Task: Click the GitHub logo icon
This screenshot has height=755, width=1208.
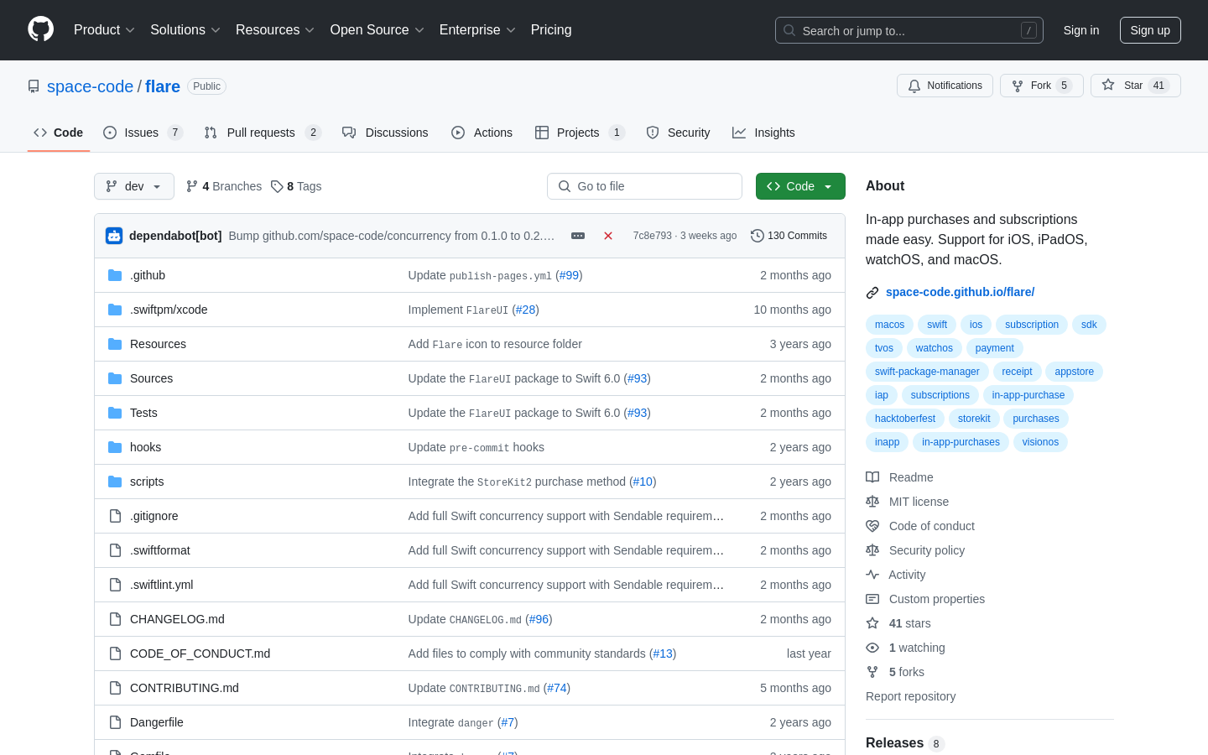Action: tap(40, 29)
